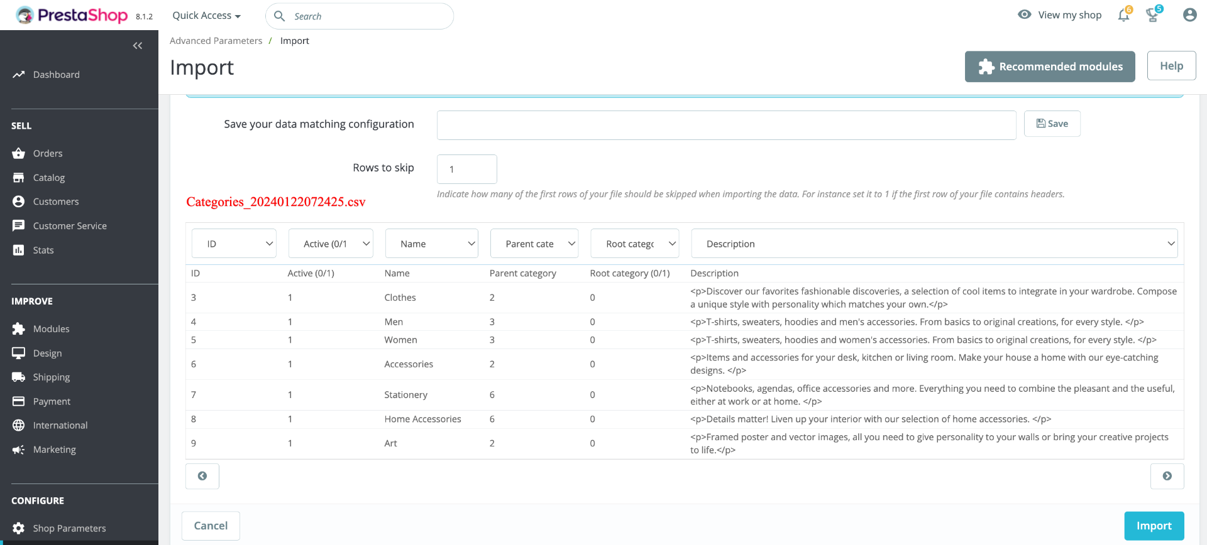The image size is (1207, 545).
Task: Click the PrestaShop logo
Action: pyautogui.click(x=72, y=15)
